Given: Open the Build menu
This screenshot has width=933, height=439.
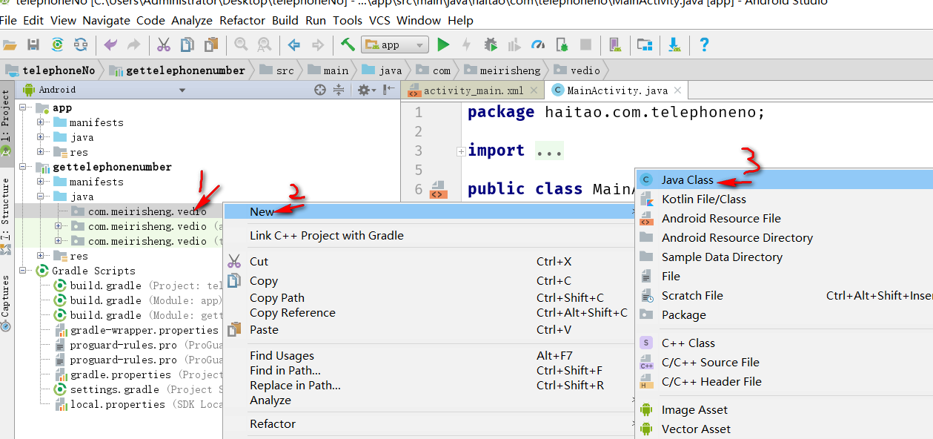Looking at the screenshot, I should [x=285, y=20].
